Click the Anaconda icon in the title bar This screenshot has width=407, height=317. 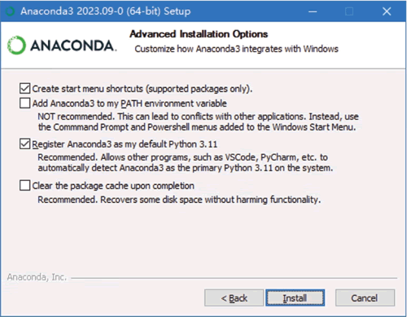click(x=10, y=11)
